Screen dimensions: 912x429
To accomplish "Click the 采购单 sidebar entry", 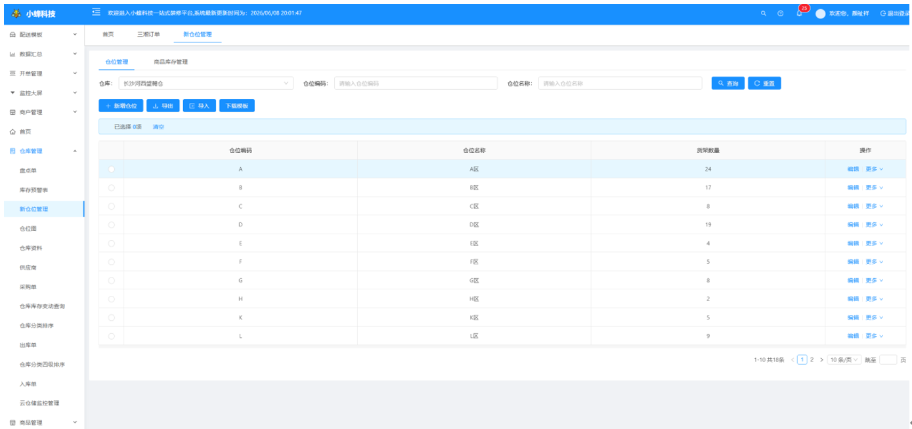I will click(x=28, y=287).
